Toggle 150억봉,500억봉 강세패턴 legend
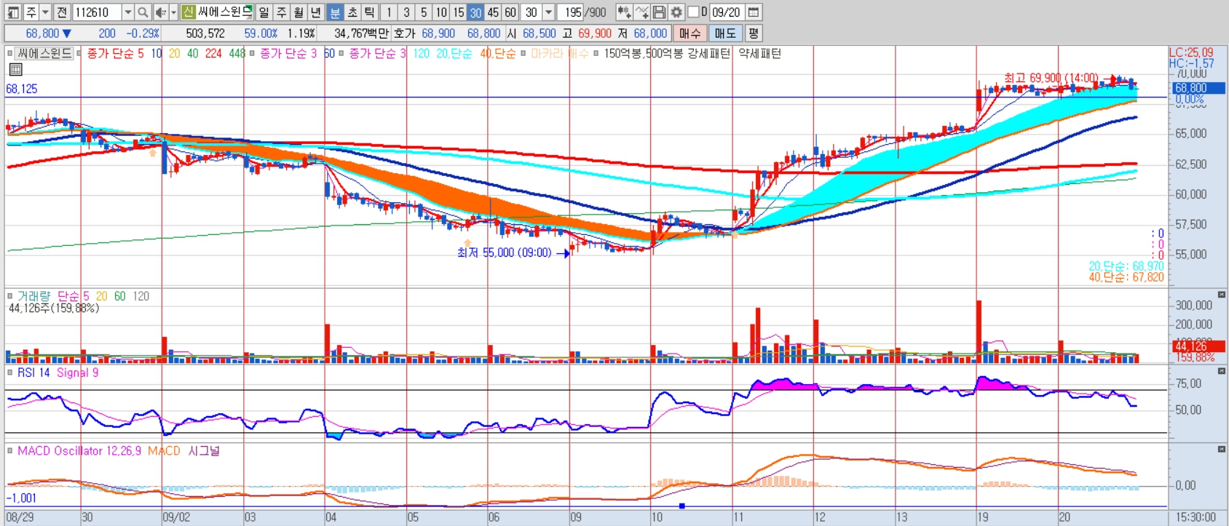The height and width of the screenshot is (526, 1229). coord(667,53)
